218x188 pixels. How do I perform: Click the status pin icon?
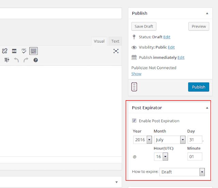[x=134, y=37]
